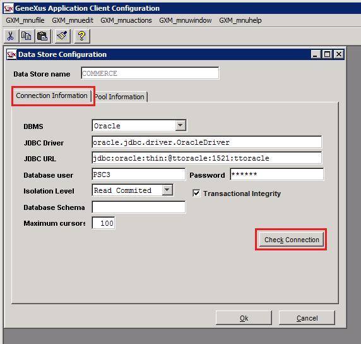Viewport: 361px width, 344px height.
Task: Click the Cut scissors toolbar icon
Action: [11, 36]
